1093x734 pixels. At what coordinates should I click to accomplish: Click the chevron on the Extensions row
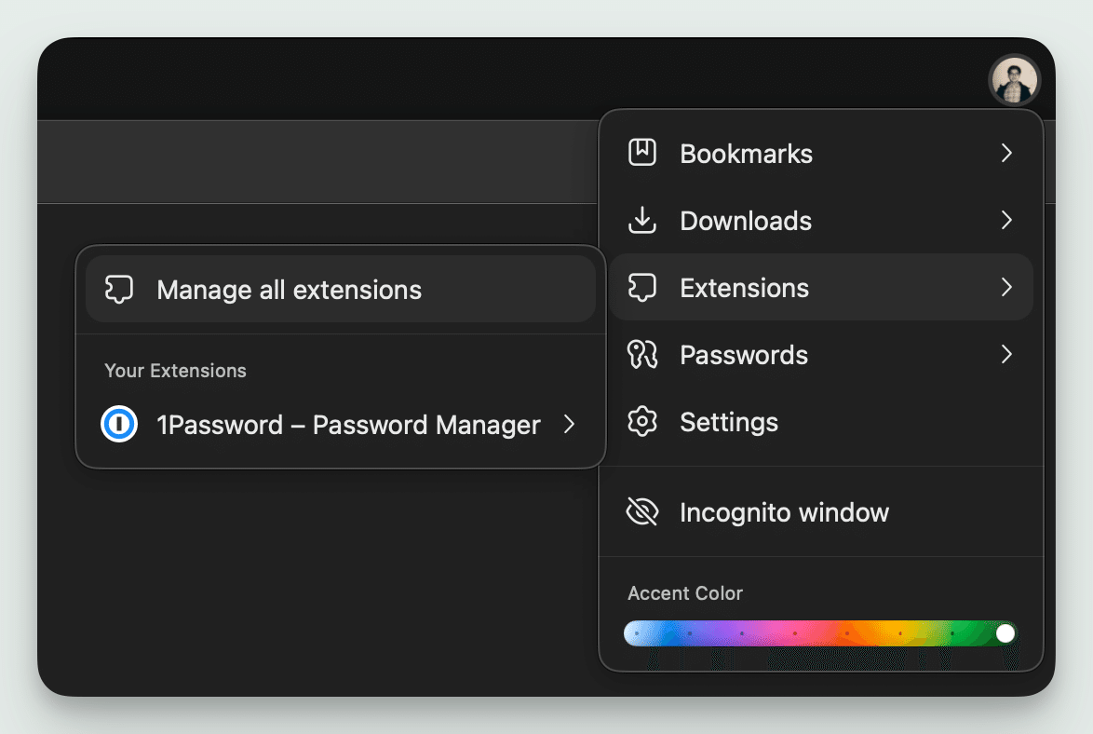1005,288
